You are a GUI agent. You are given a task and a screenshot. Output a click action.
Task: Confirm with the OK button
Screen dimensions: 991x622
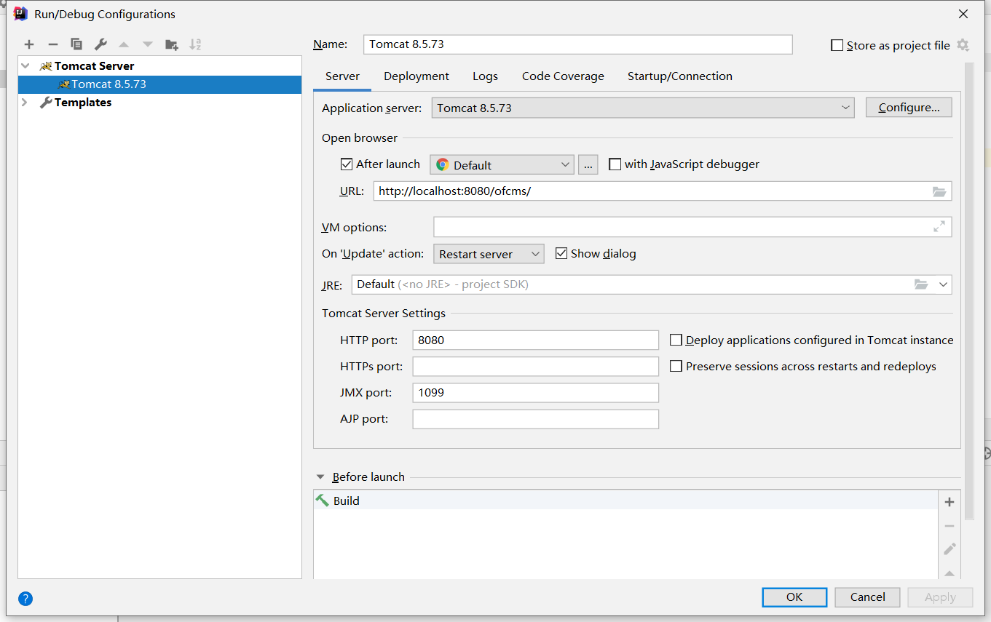(x=794, y=597)
